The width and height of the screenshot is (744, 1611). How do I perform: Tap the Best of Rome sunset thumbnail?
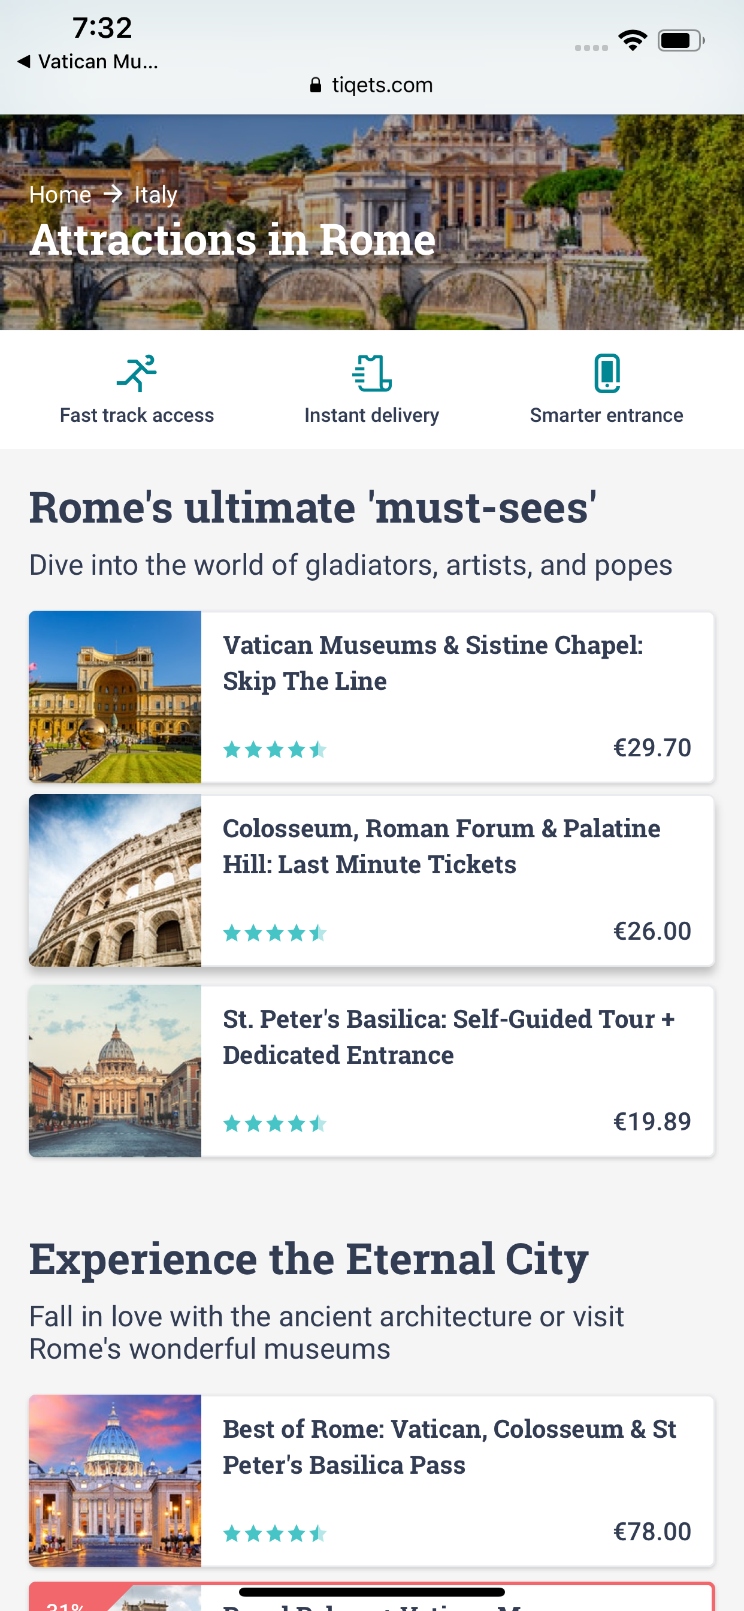[x=115, y=1480]
